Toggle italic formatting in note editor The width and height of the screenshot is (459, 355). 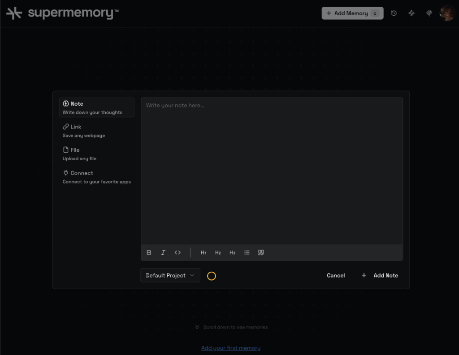click(x=163, y=252)
